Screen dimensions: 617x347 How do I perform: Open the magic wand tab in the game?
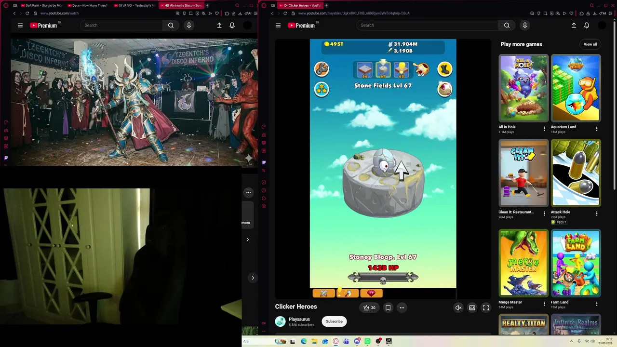tap(348, 293)
